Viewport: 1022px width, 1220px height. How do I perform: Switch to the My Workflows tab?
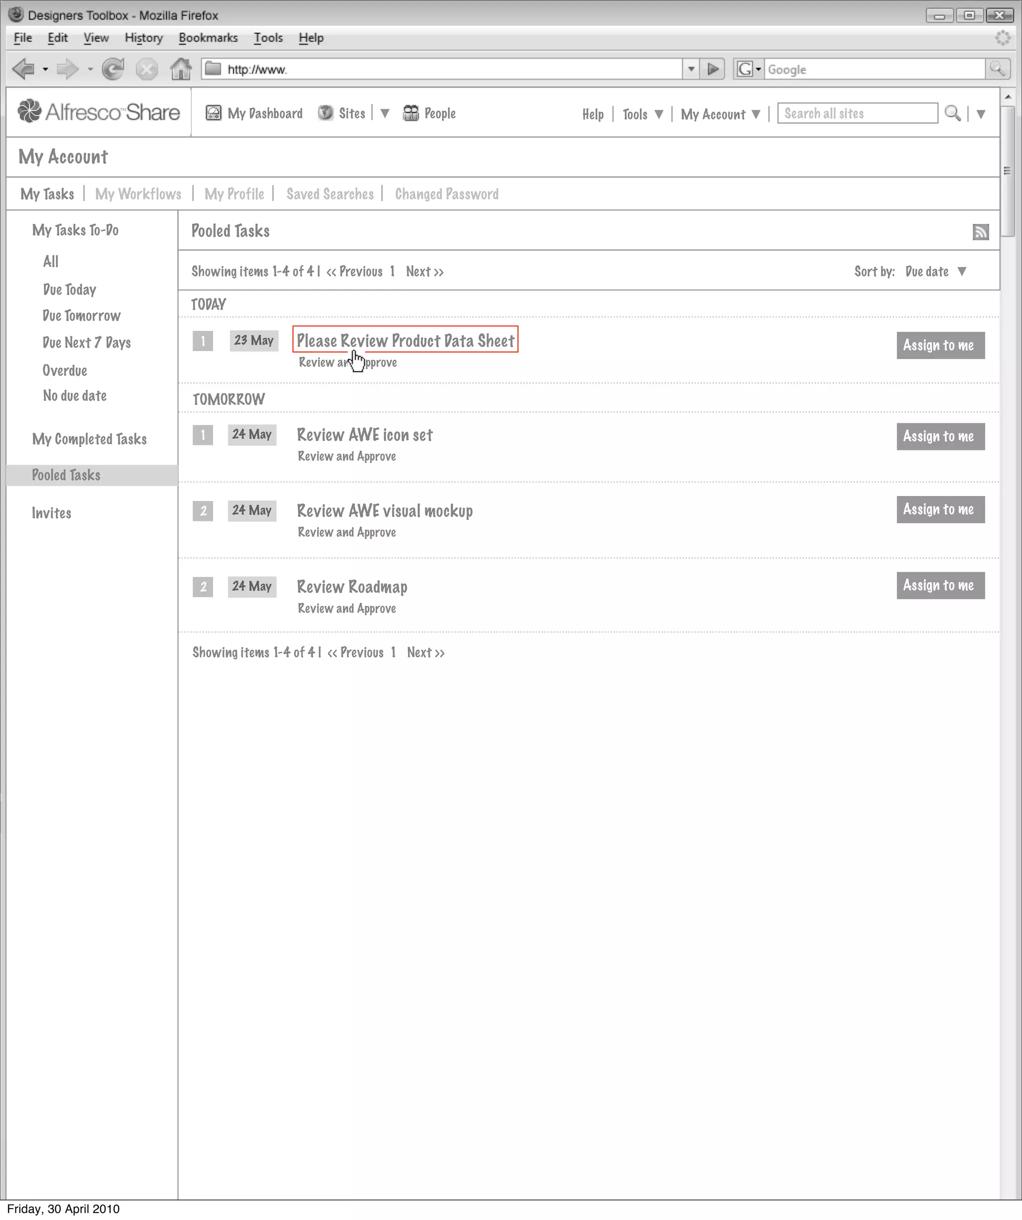(138, 194)
